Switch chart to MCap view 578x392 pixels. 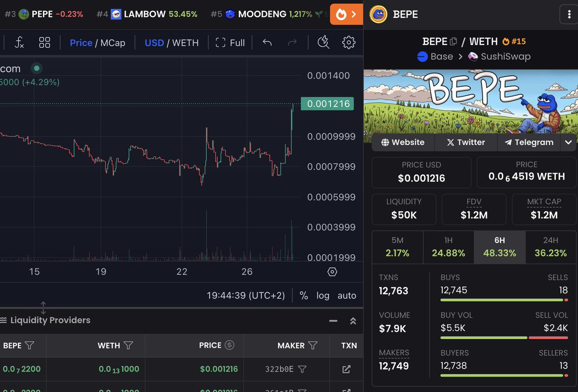tap(113, 42)
